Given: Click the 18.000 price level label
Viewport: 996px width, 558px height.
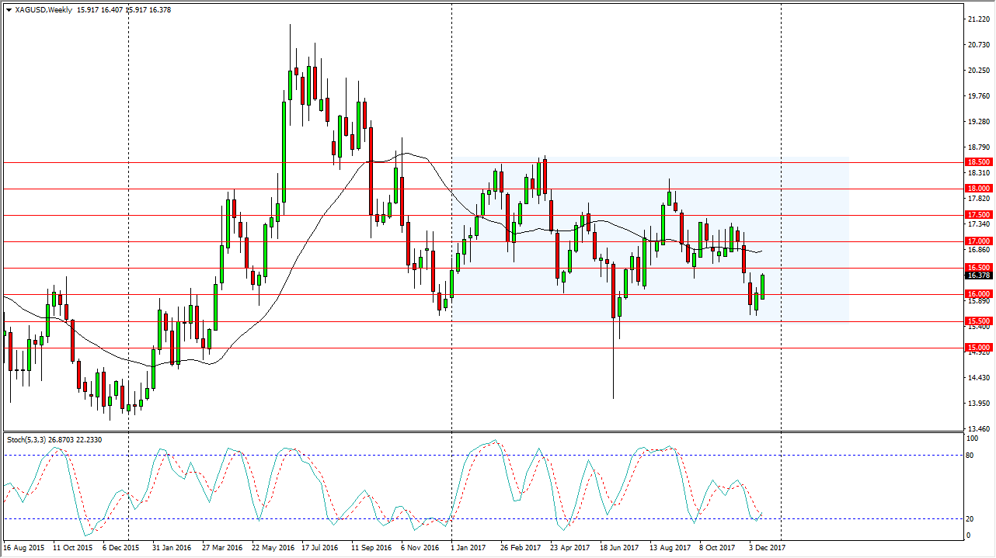Looking at the screenshot, I should click(978, 189).
